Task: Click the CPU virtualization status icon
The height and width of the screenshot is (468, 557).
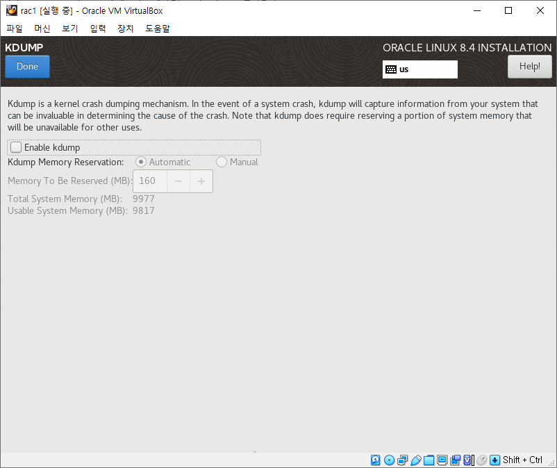Action: coord(469,460)
